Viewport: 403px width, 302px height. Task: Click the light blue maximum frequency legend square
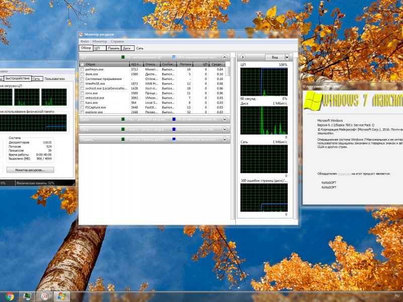[x=174, y=57]
